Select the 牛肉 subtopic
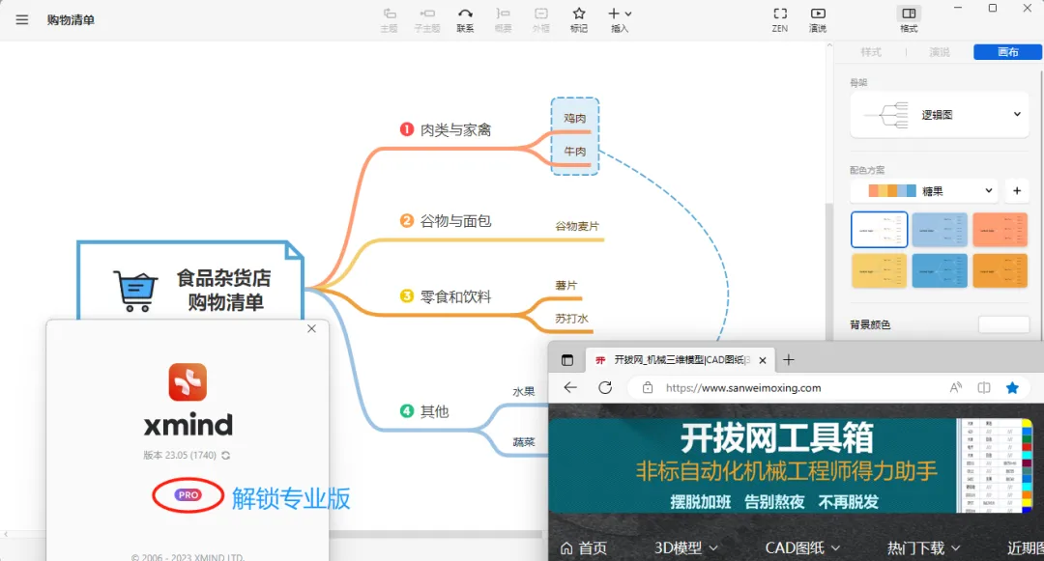 click(574, 152)
